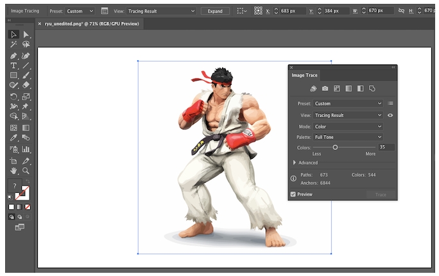Click the Image Trace panel tab
The image size is (439, 276).
305,75
